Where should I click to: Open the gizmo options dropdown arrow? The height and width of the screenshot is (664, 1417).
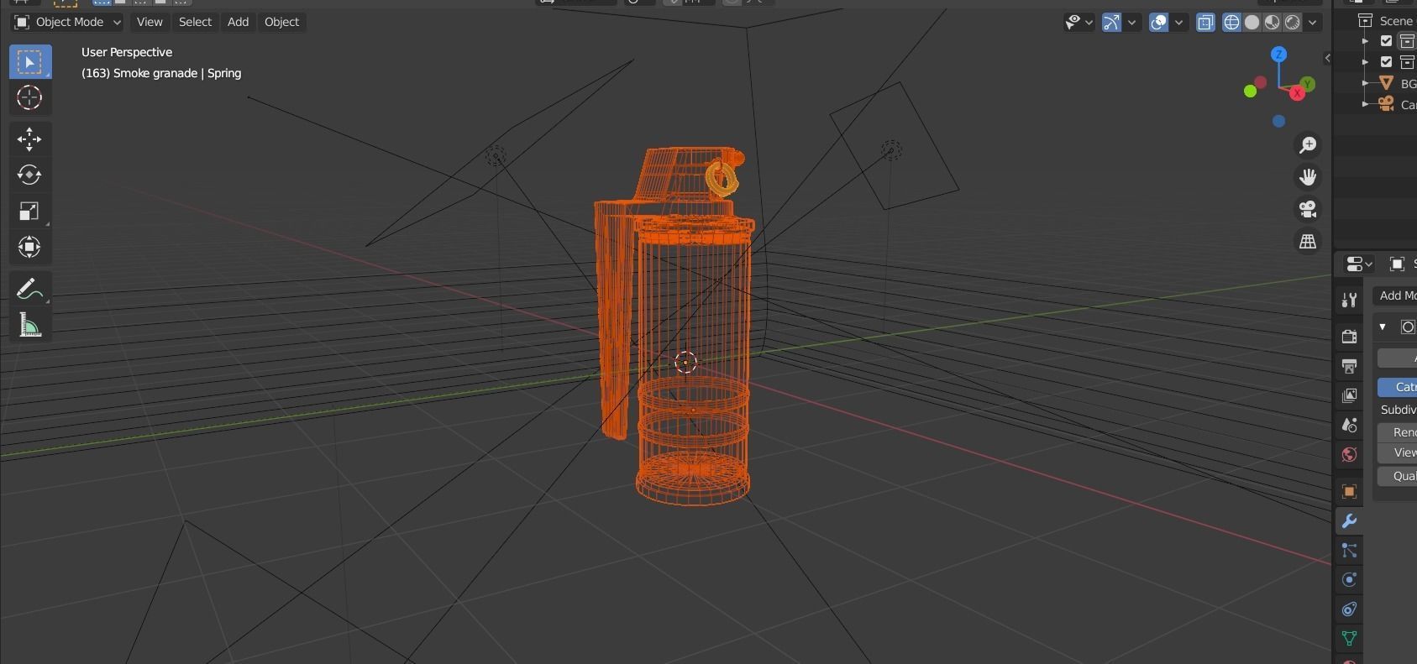1131,23
